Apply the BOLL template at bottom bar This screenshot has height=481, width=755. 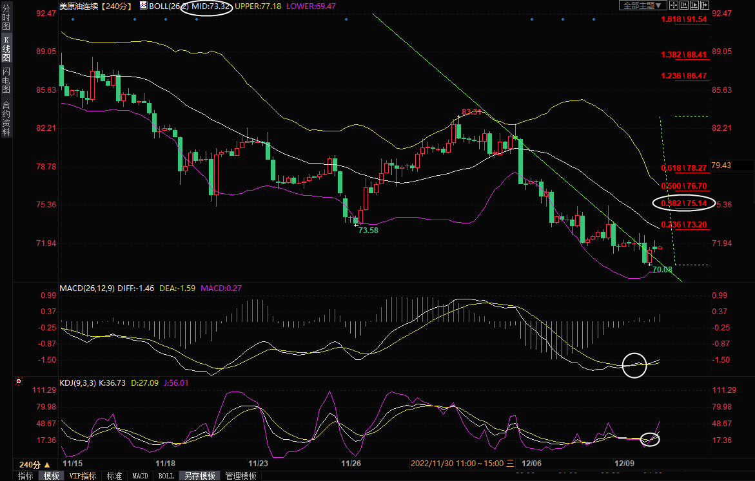(166, 476)
